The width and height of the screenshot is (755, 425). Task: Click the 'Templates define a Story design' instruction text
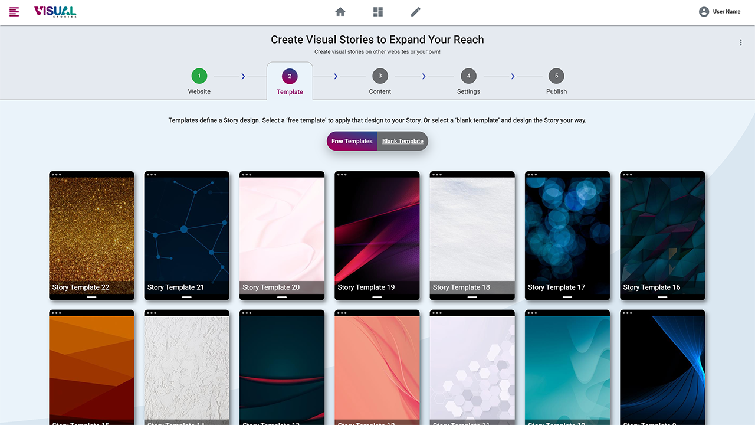(x=377, y=120)
